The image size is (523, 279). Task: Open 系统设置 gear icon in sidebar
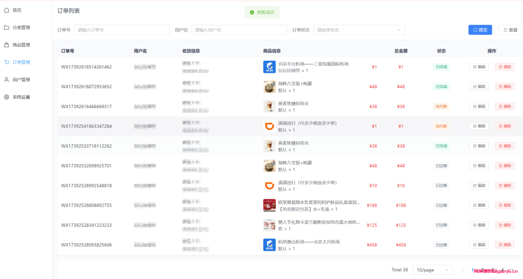pos(6,97)
